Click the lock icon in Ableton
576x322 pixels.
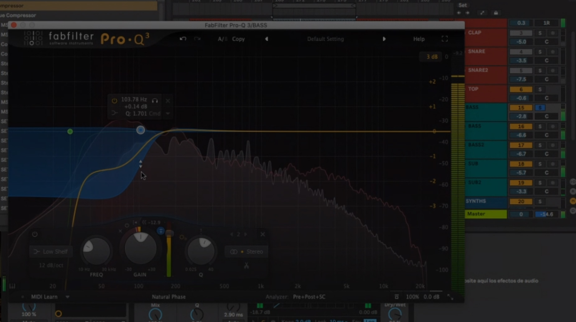[496, 13]
